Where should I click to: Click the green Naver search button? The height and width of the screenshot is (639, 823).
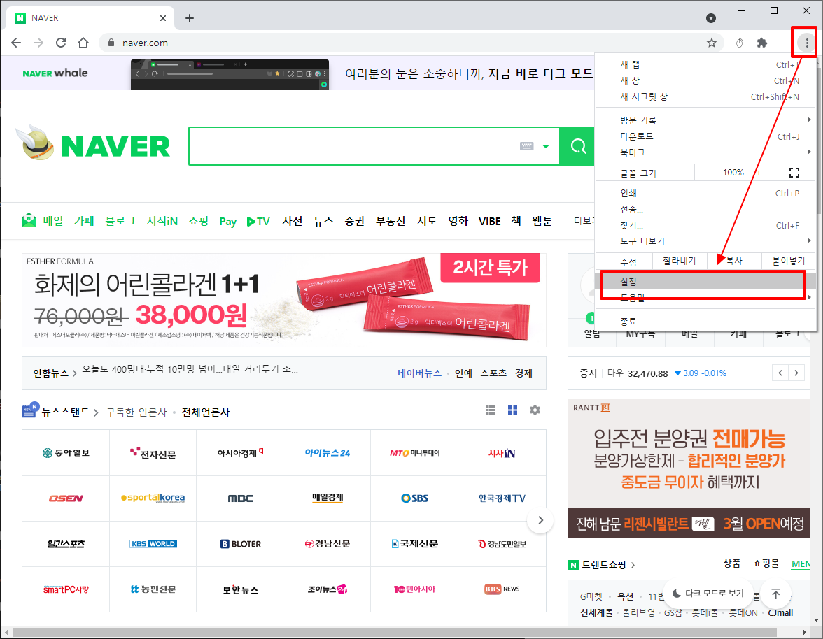[578, 146]
